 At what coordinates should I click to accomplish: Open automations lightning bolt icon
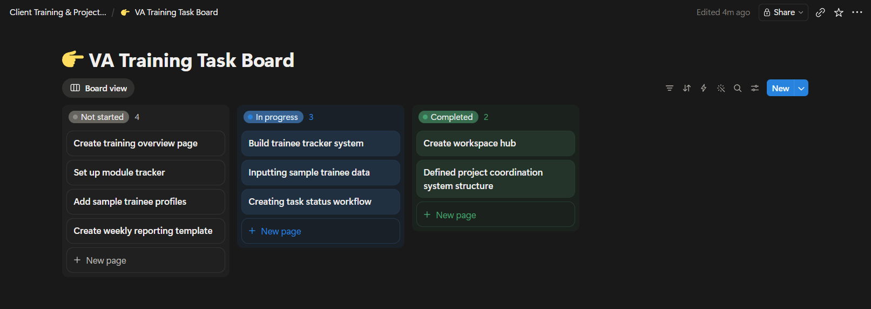pos(704,88)
